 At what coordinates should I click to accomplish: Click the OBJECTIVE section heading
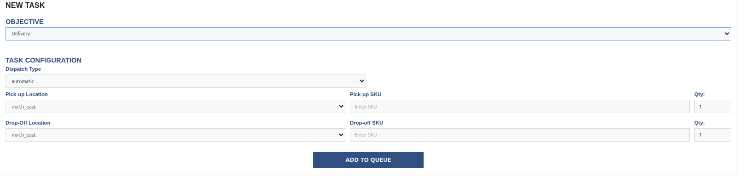pyautogui.click(x=24, y=22)
